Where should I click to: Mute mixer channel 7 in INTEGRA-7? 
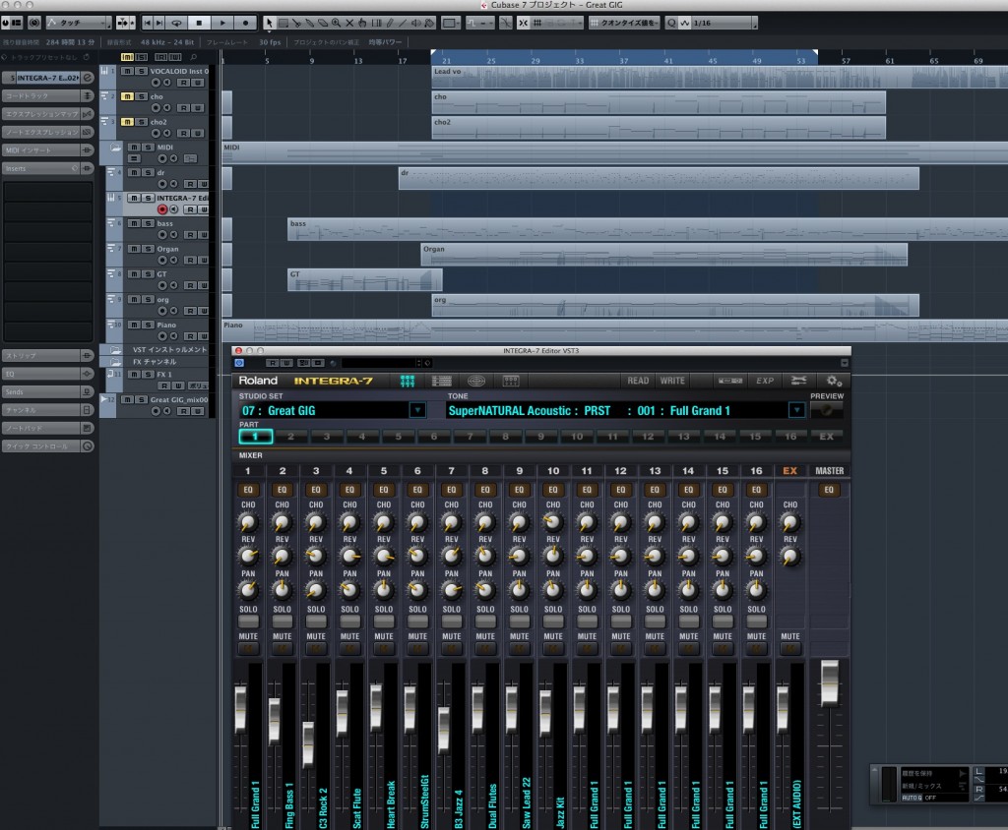tap(451, 648)
